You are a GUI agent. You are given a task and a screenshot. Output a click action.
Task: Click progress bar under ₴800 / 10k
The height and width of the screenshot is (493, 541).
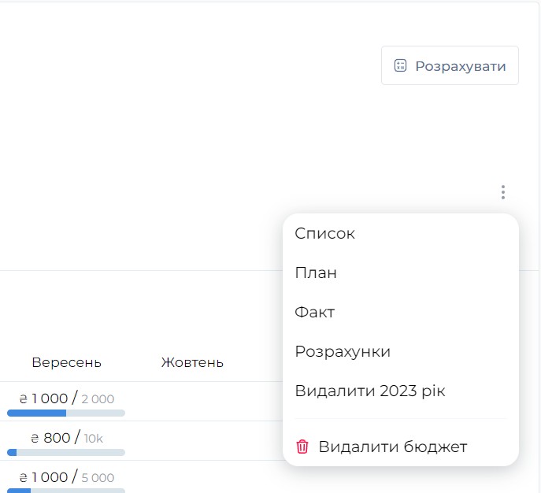pyautogui.click(x=66, y=452)
